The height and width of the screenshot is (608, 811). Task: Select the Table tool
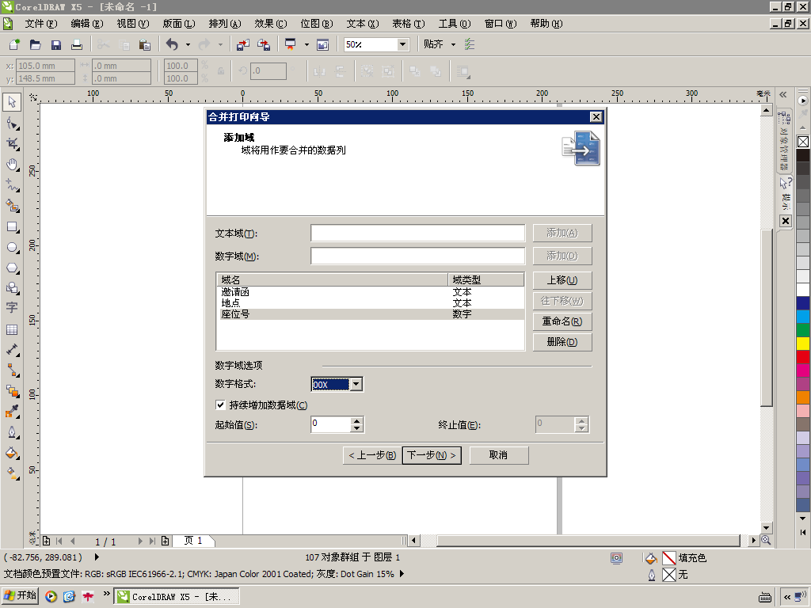pyautogui.click(x=12, y=329)
